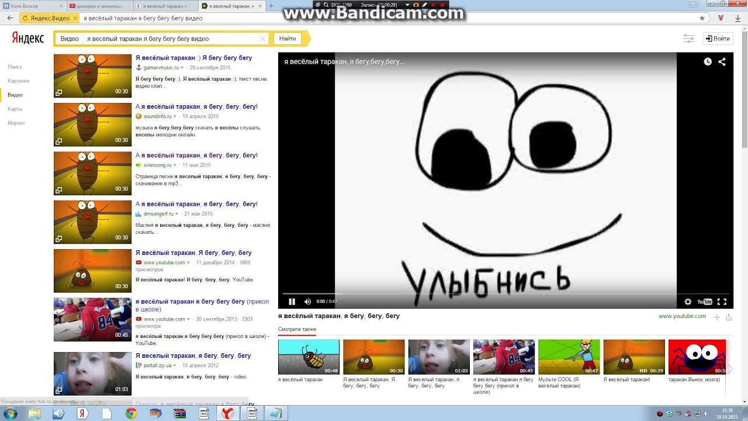Go back with the browser arrow
Image resolution: width=748 pixels, height=421 pixels.
10,18
